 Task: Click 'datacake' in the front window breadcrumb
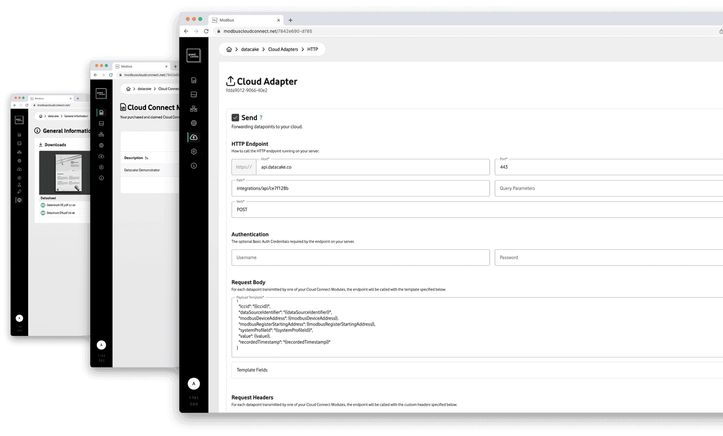point(250,49)
